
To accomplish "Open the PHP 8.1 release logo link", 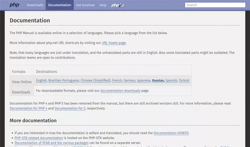I will (118, 5).
